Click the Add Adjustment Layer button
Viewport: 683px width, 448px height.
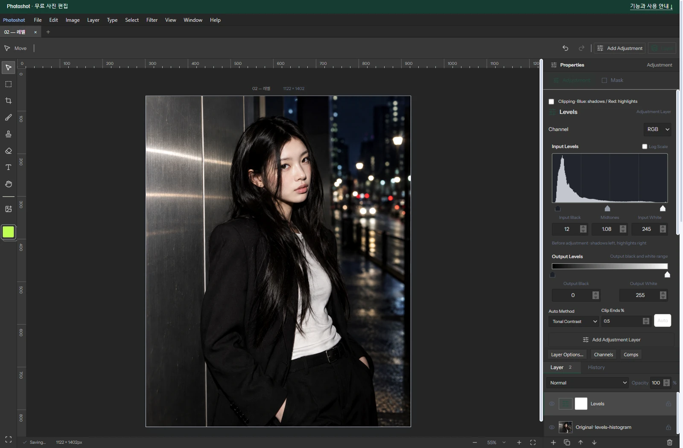click(611, 340)
